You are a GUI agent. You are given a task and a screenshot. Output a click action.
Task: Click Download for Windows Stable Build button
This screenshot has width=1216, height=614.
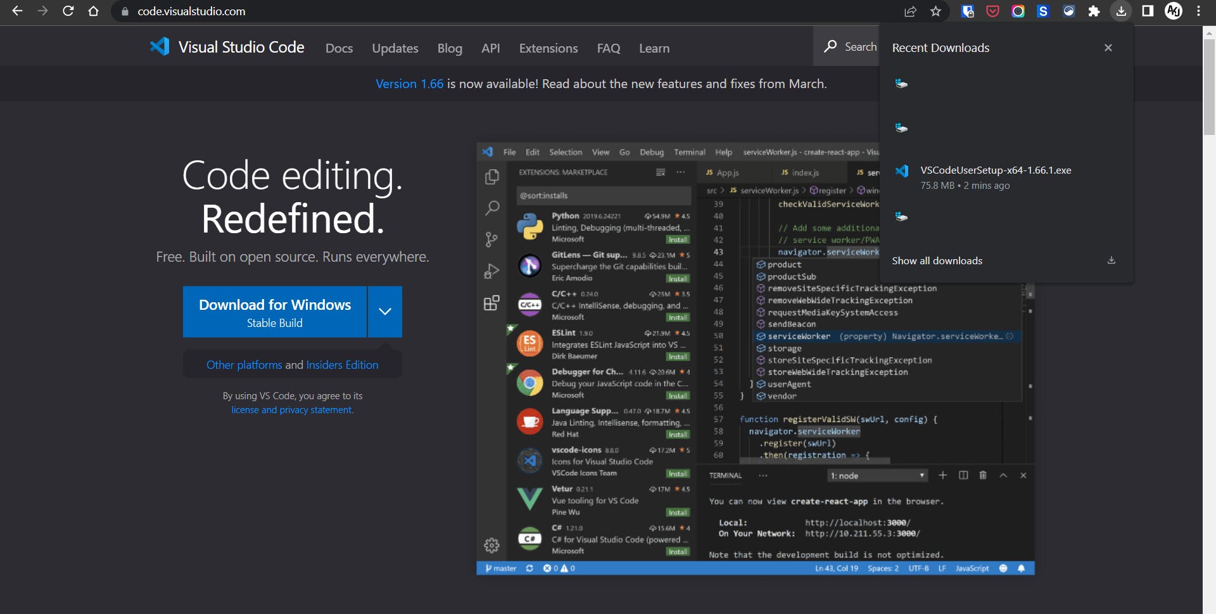point(275,312)
